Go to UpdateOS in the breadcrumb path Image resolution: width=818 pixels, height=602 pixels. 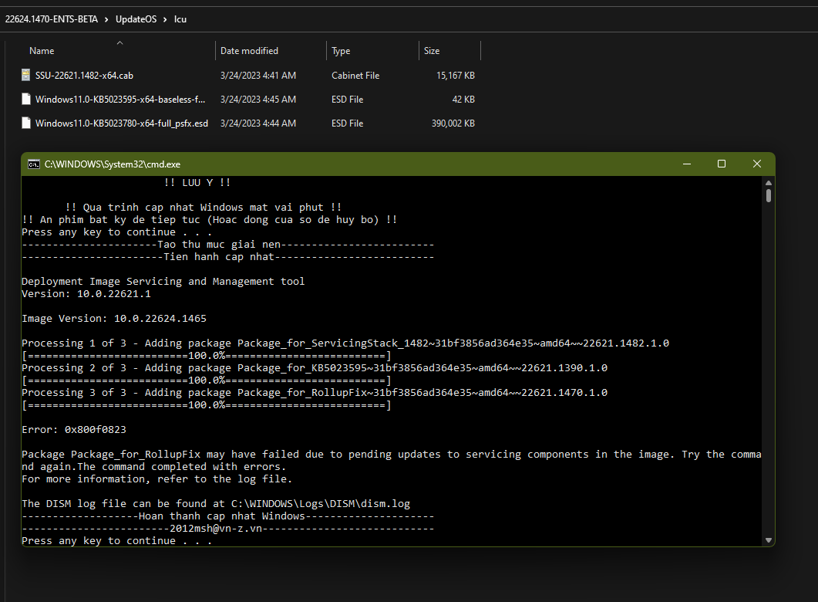136,19
